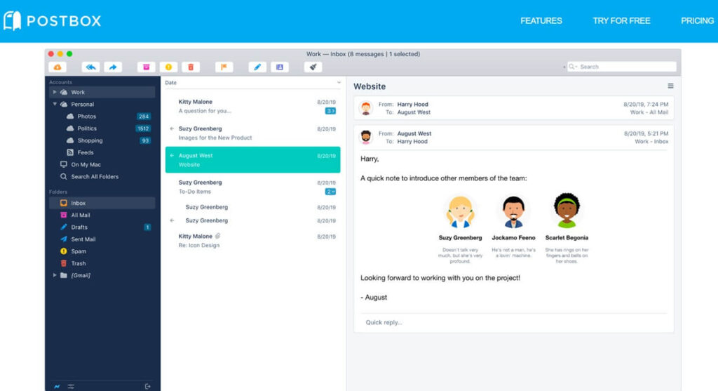Open sidebar settings sliders icon

click(71, 386)
